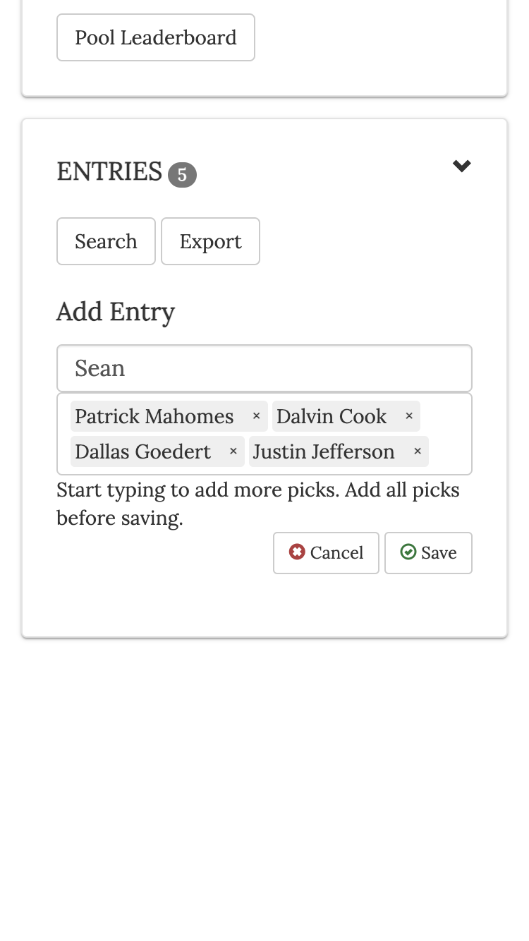Select the Patrick Mahomes pick tag
This screenshot has width=529, height=941.
point(154,416)
